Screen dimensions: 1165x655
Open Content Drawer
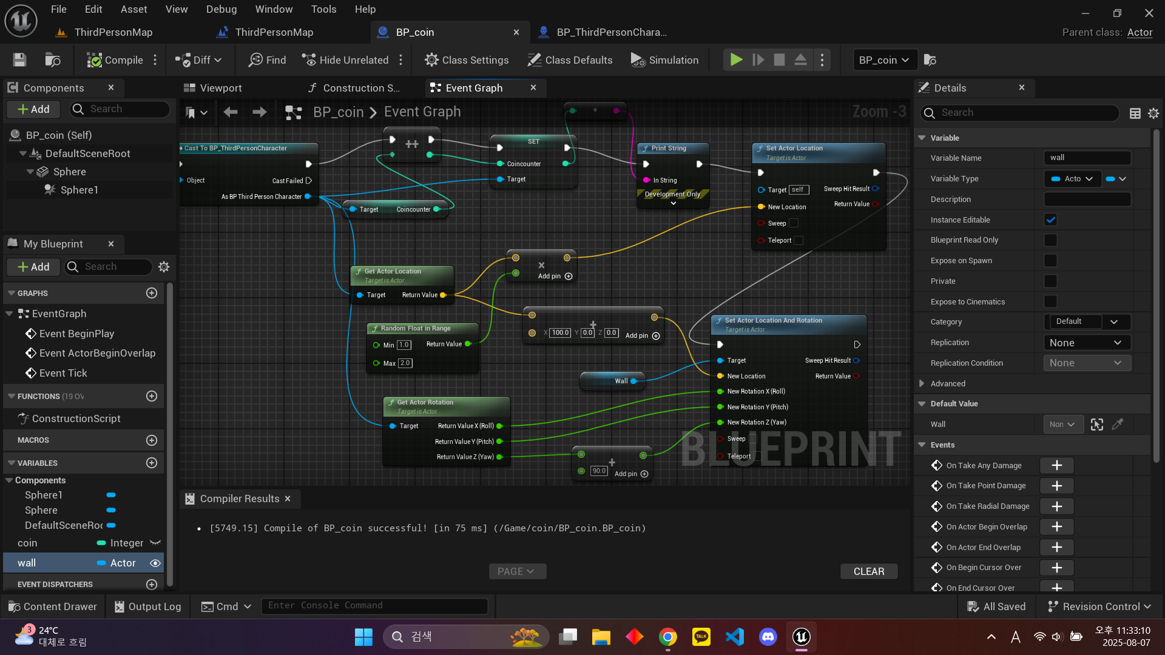[53, 606]
